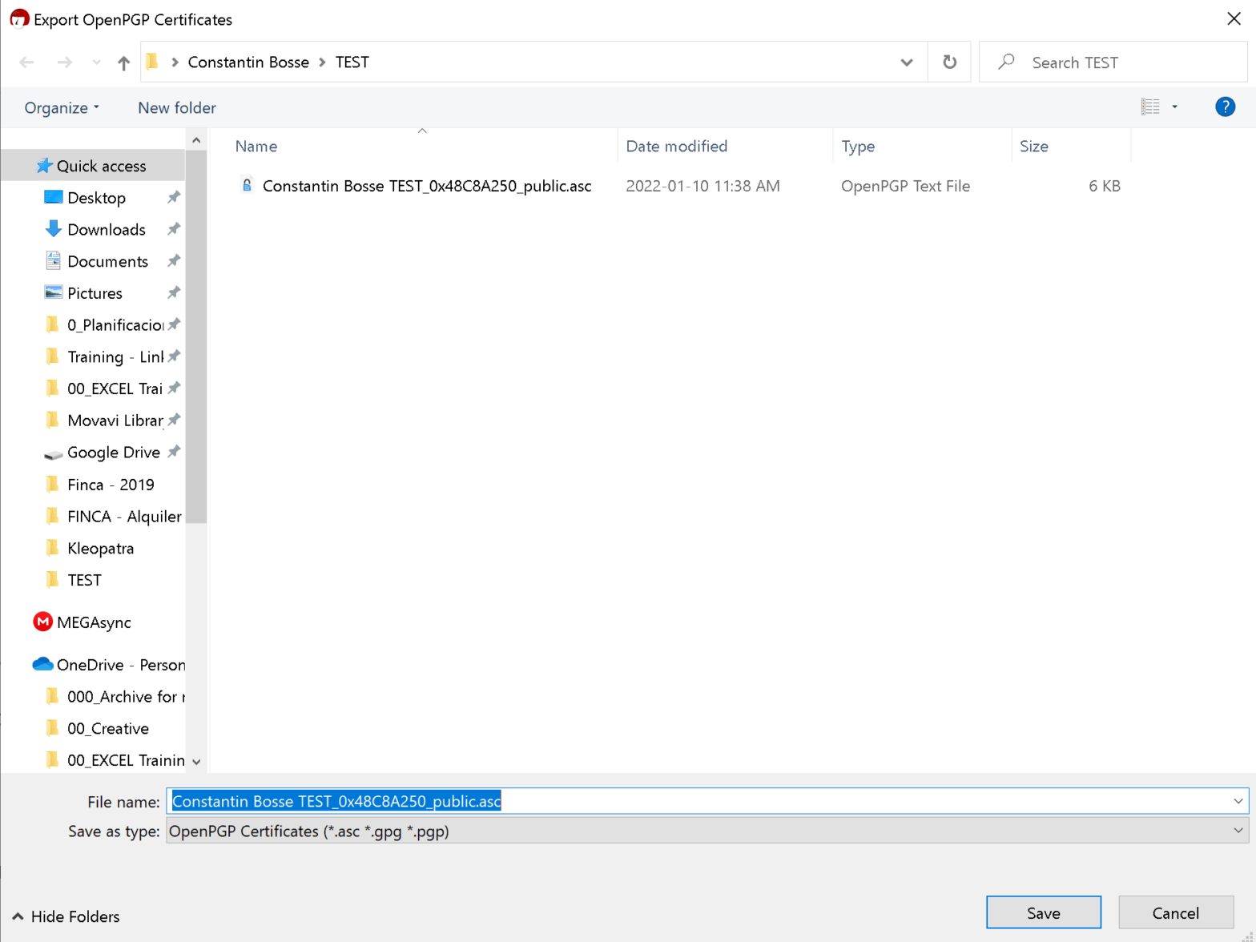Expand the address bar history dropdown

[x=906, y=62]
